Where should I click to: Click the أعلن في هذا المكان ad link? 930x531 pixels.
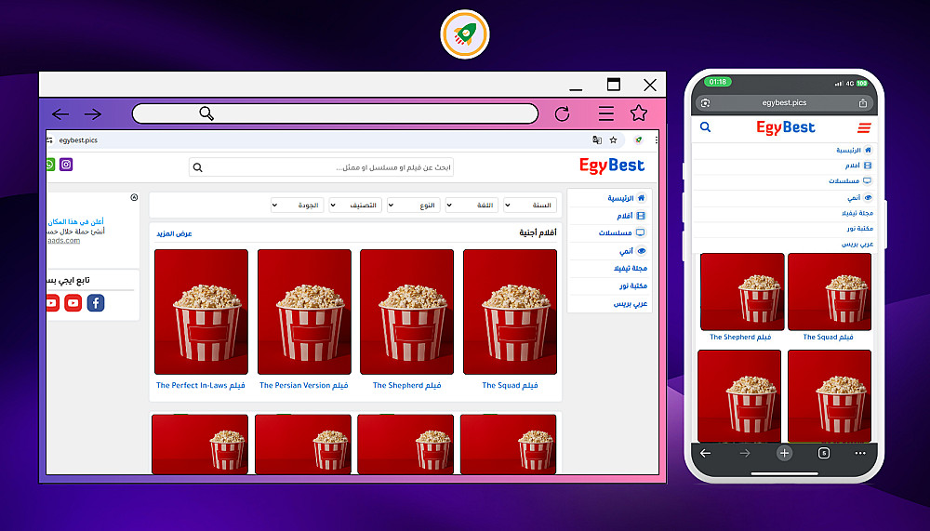[x=75, y=222]
